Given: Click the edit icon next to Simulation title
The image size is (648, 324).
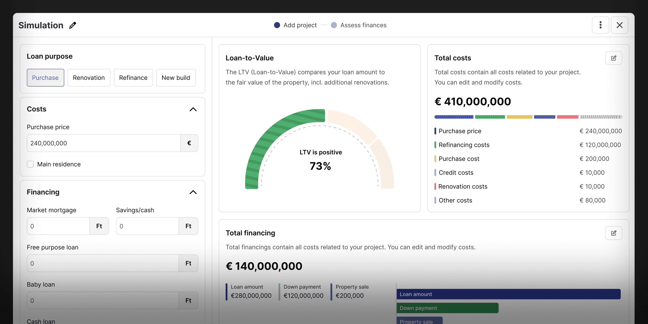Looking at the screenshot, I should (72, 25).
